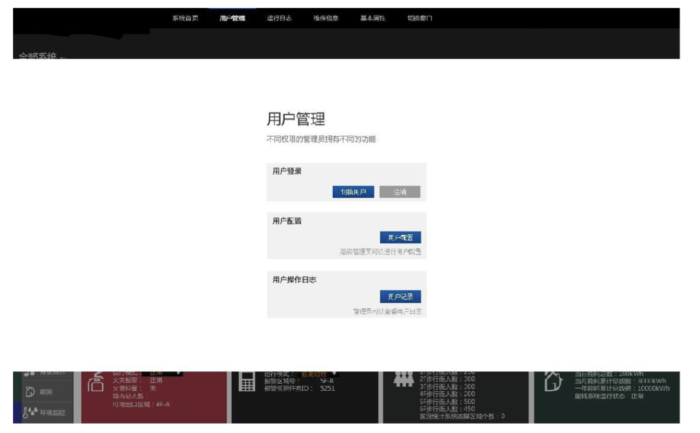Open 基本属性 in the top navigation

click(x=373, y=18)
